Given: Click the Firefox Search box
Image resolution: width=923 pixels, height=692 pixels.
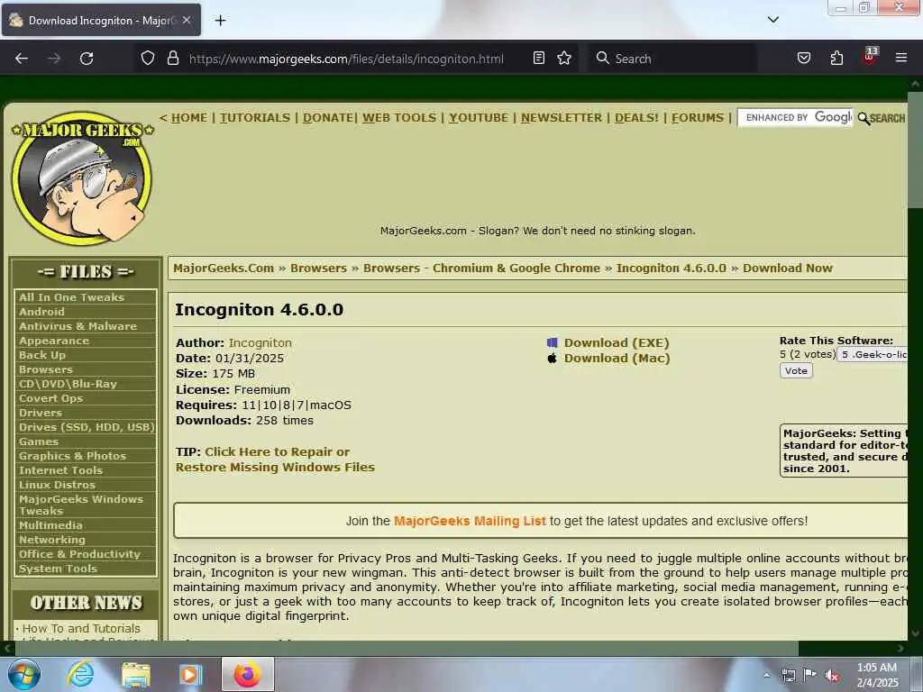Looking at the screenshot, I should point(672,59).
